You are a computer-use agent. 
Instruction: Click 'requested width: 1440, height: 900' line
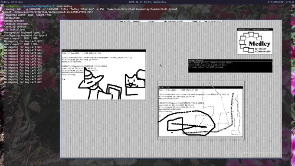(x=28, y=15)
